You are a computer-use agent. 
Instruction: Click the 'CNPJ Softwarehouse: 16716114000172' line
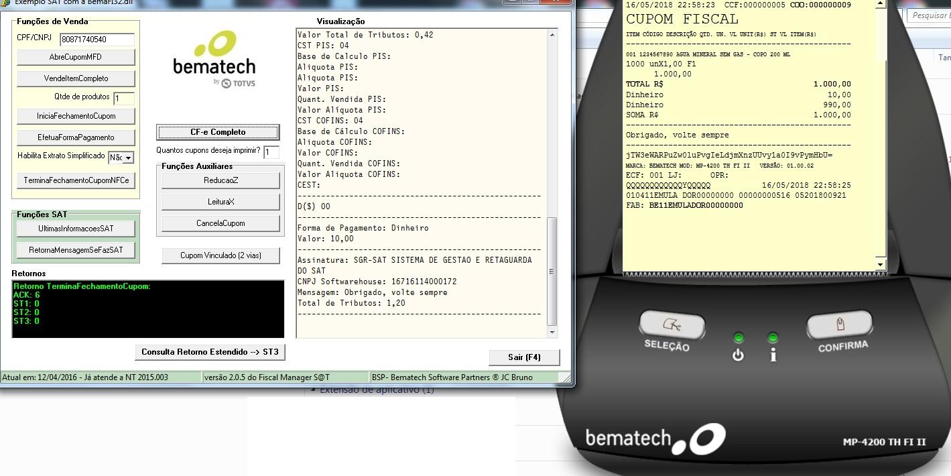[x=377, y=282]
